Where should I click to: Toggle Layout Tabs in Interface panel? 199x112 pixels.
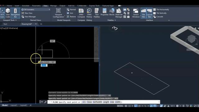pos(149,13)
